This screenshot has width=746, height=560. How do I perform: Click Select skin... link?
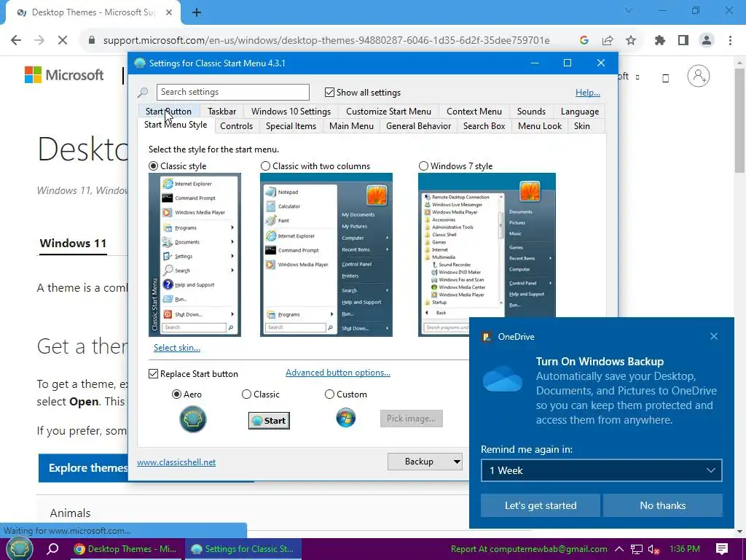point(177,348)
